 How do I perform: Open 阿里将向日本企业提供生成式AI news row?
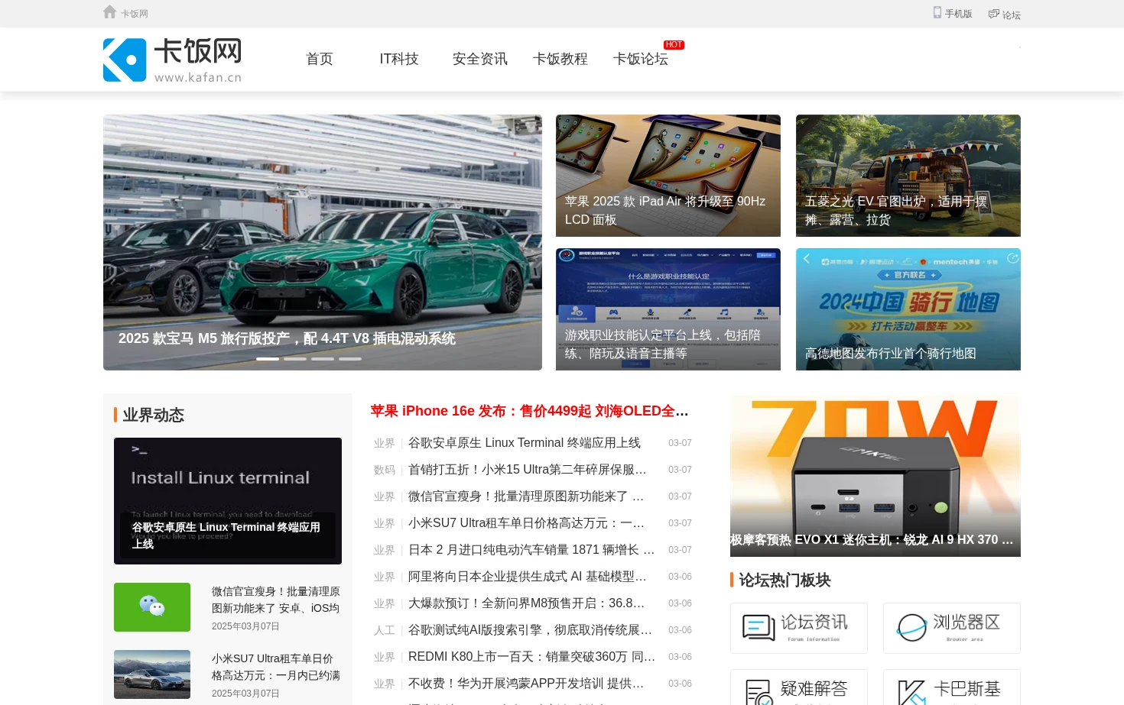click(528, 577)
